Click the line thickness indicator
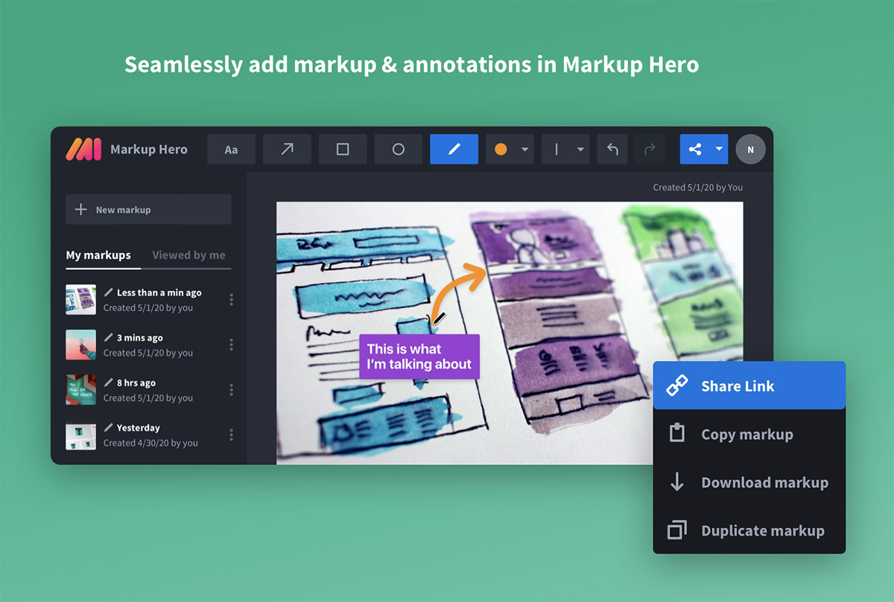Image resolution: width=894 pixels, height=602 pixels. tap(556, 149)
